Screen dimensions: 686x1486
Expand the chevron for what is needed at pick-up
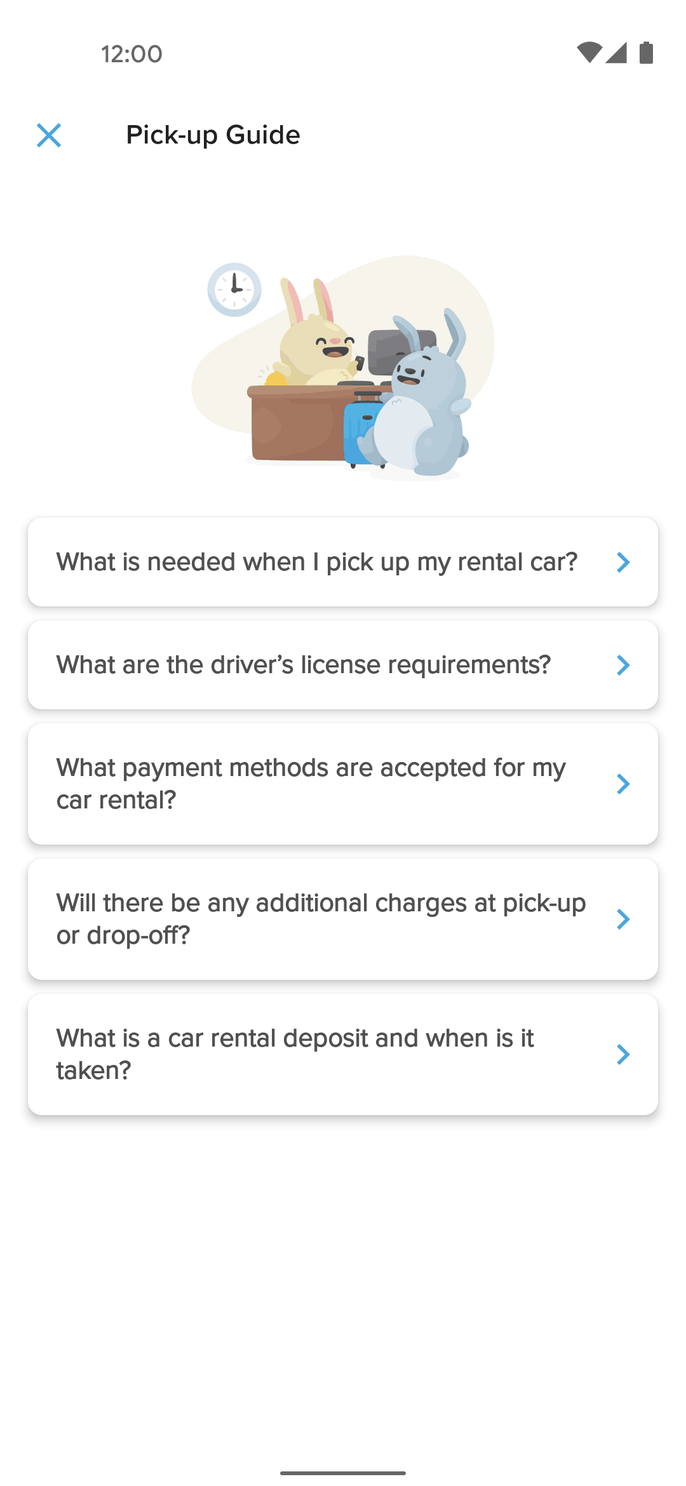pos(623,562)
